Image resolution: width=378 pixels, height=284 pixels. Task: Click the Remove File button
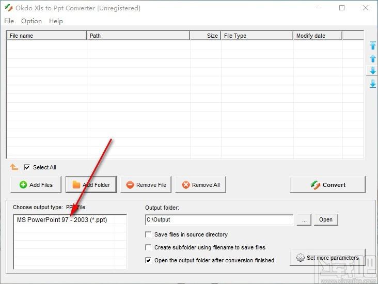tap(146, 185)
